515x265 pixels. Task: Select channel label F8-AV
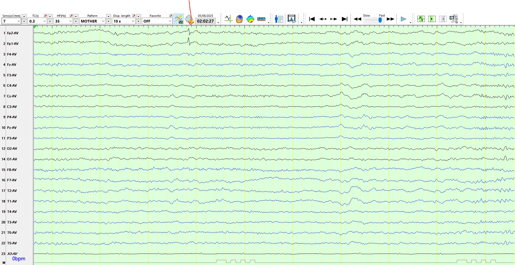(x=12, y=170)
